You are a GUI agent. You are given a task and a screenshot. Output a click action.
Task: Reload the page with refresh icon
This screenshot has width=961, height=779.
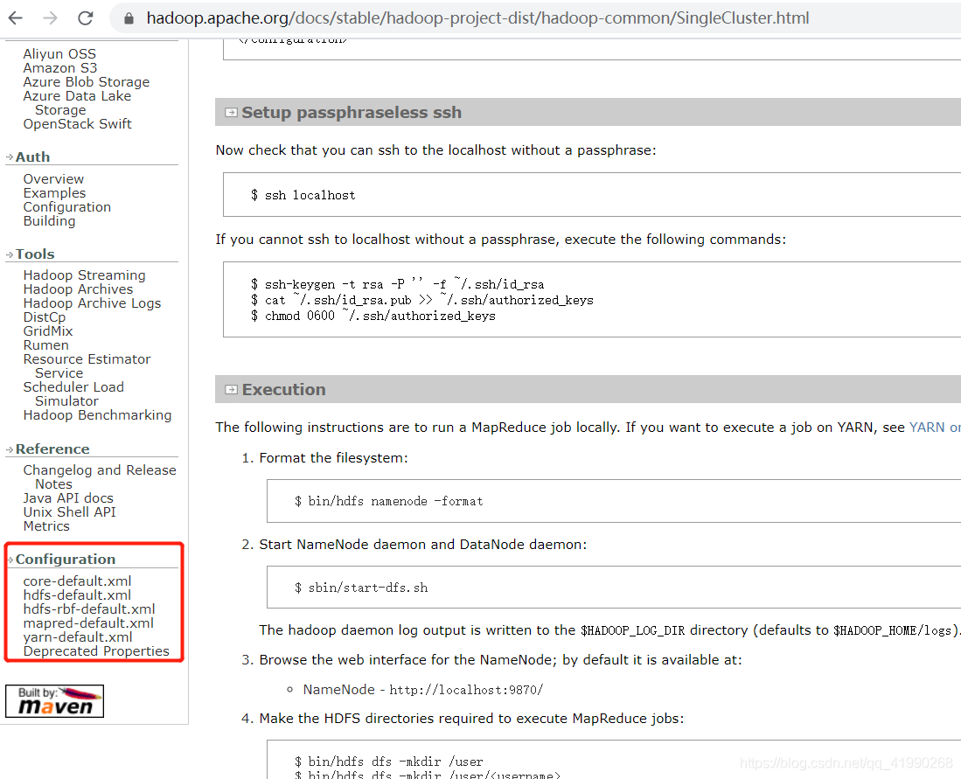(85, 18)
